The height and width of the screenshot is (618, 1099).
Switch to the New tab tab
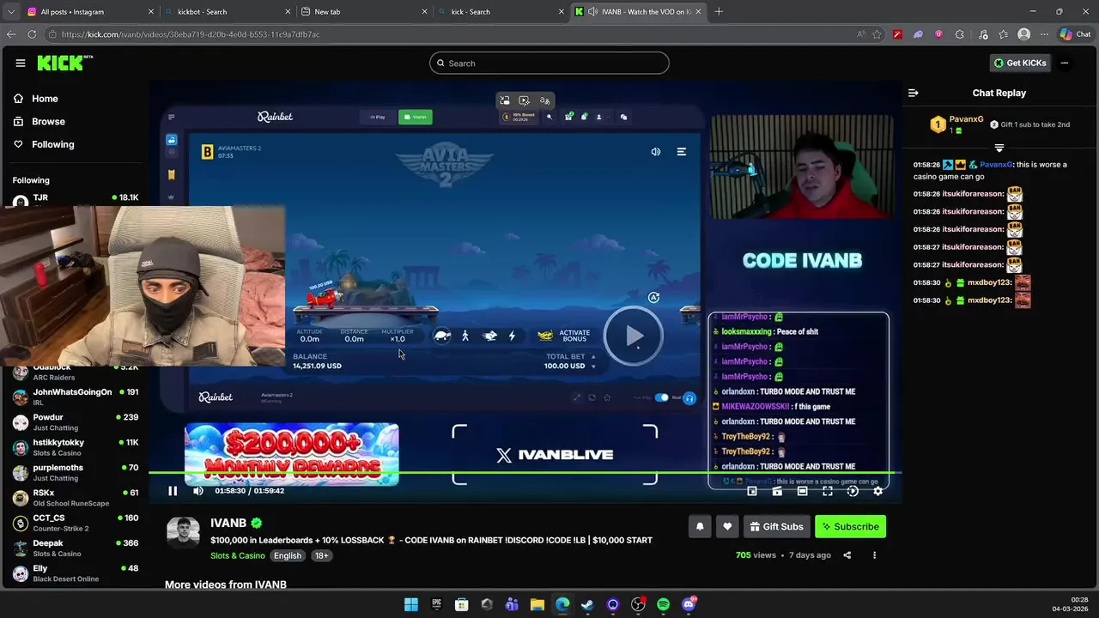pos(364,12)
